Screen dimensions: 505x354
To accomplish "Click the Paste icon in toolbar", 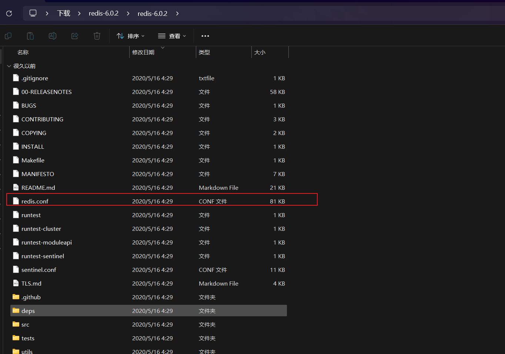I will point(30,36).
